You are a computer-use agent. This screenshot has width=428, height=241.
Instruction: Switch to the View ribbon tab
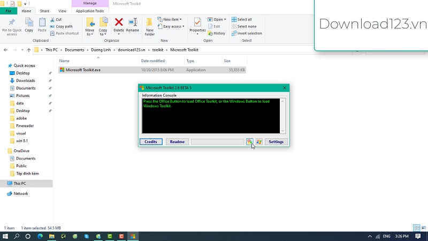click(x=62, y=11)
